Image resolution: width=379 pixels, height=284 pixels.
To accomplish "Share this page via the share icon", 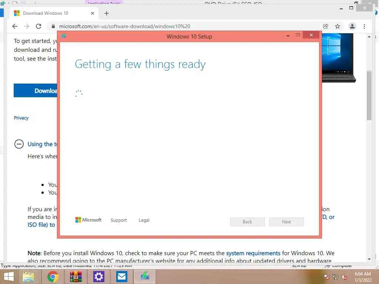I will point(326,26).
